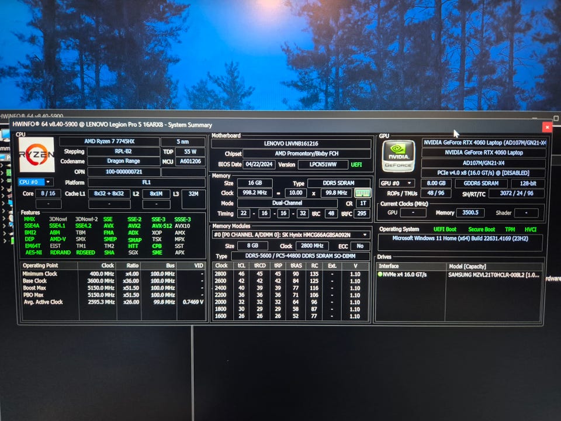Click the LENOVO LNVNB161216 motherboard field
This screenshot has width=561, height=421.
coord(291,144)
